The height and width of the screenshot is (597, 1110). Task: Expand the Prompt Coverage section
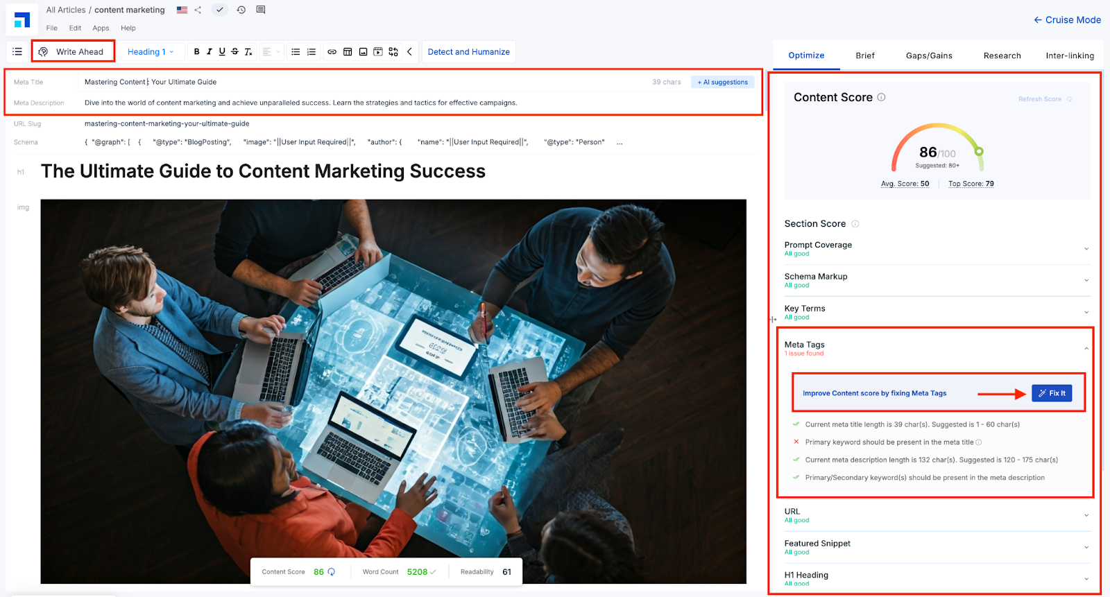click(x=937, y=248)
